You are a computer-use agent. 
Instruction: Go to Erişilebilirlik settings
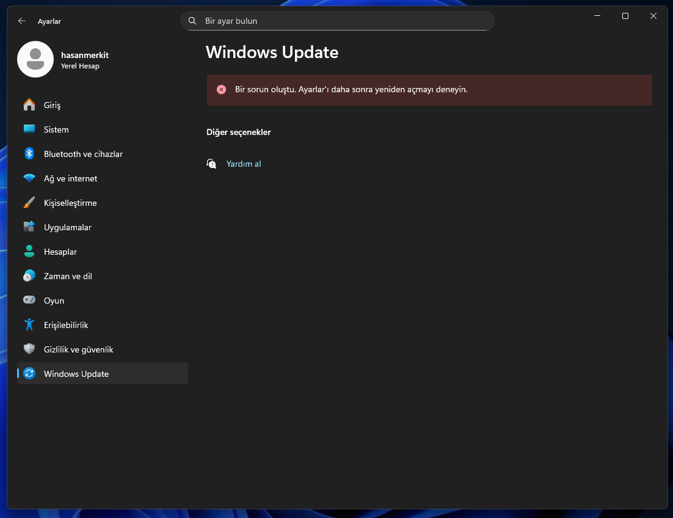(103, 325)
